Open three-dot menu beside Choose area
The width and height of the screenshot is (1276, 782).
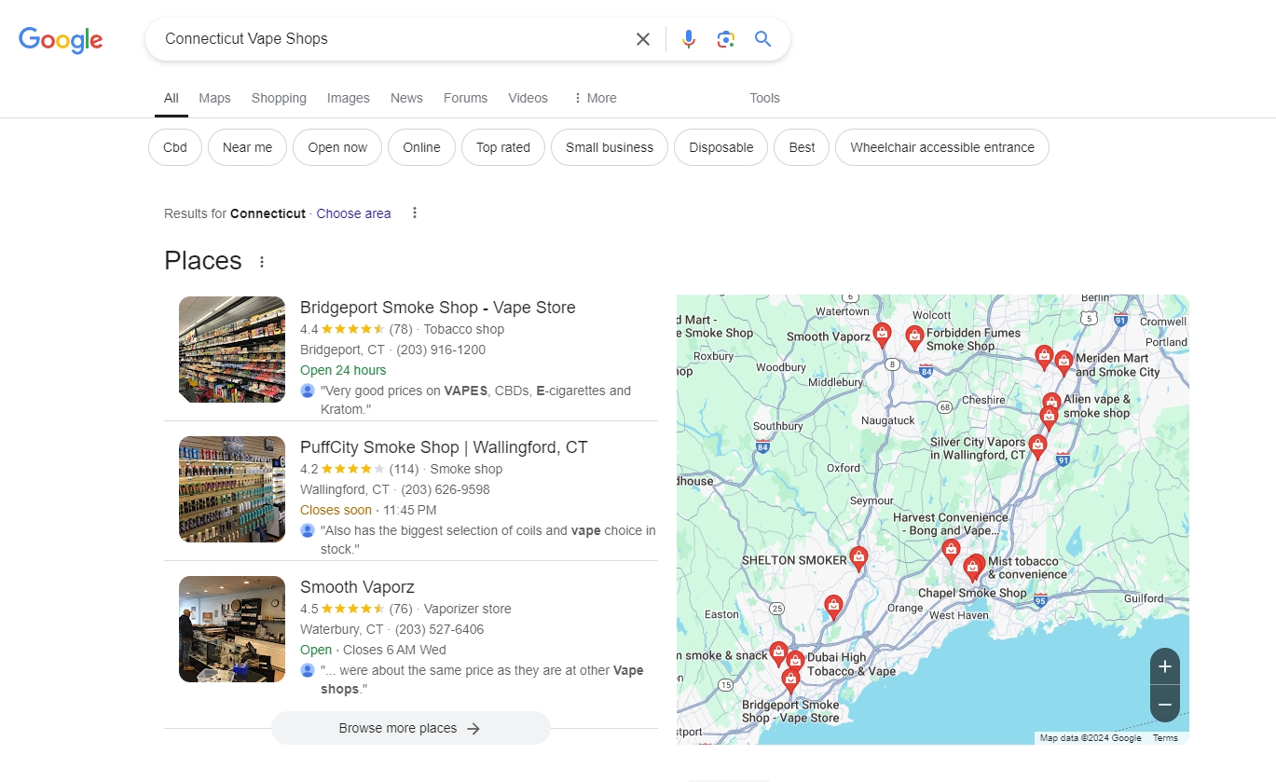coord(415,213)
